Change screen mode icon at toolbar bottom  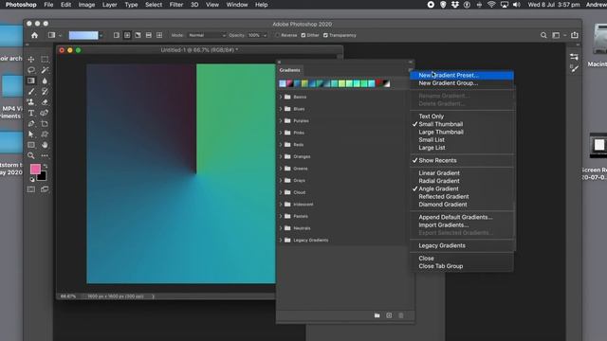coord(45,189)
